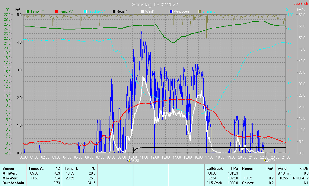Click the red Temp. A. legend swatch

[56, 11]
